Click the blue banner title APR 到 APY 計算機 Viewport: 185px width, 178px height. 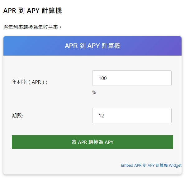(x=93, y=46)
